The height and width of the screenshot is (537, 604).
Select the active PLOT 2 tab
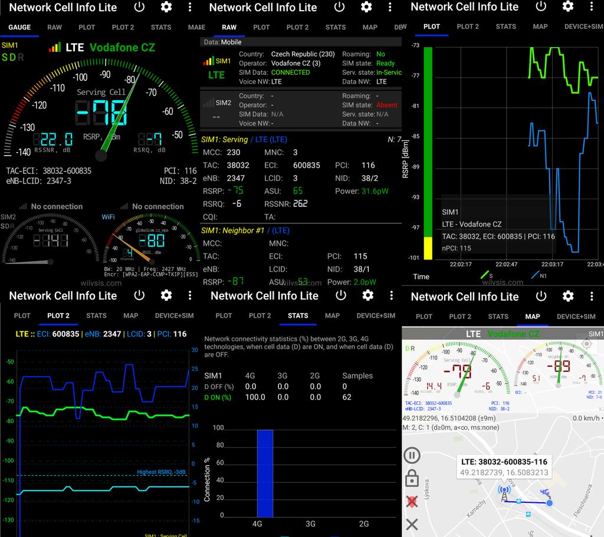point(58,315)
